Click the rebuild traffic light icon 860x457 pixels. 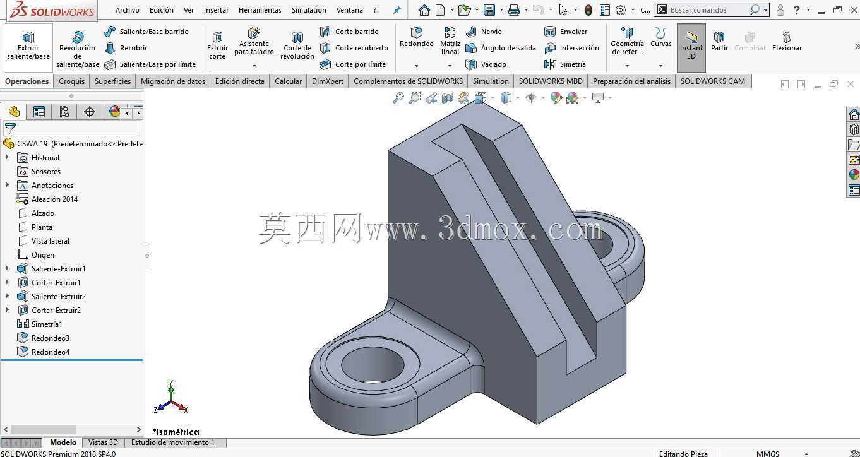pyautogui.click(x=588, y=10)
